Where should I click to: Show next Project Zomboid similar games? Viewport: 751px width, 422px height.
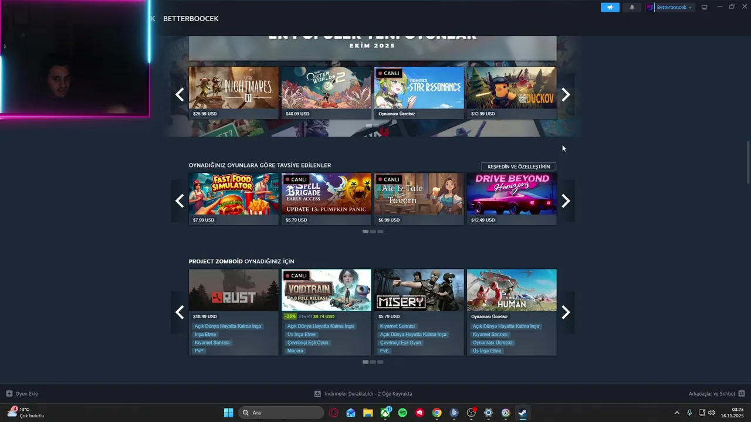pos(566,312)
